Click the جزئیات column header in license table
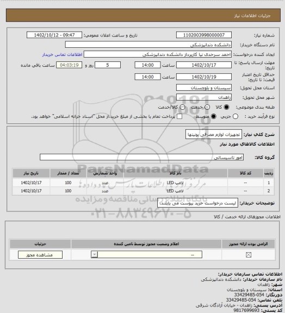Viewport: 285px width, 313px height. point(40,244)
